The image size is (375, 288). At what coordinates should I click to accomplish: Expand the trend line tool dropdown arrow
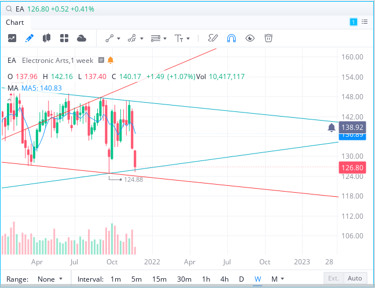pyautogui.click(x=119, y=39)
